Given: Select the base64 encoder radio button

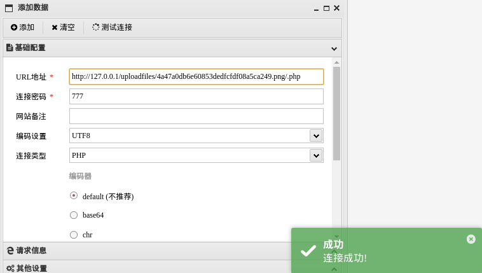Looking at the screenshot, I should (74, 215).
